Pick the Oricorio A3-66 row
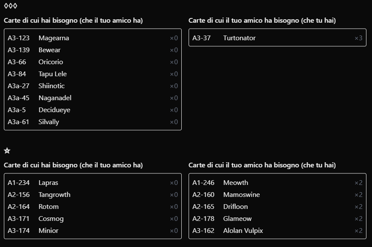Viewport: 372px width, 247px height. click(x=93, y=62)
